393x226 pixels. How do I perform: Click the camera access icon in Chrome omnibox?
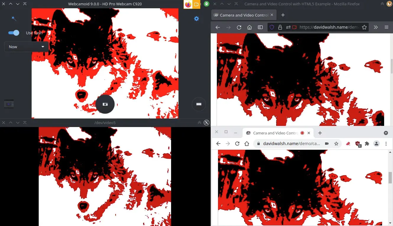327,144
